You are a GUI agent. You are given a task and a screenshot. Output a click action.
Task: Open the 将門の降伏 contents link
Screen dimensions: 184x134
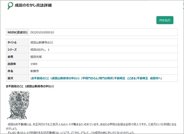pos(106,78)
